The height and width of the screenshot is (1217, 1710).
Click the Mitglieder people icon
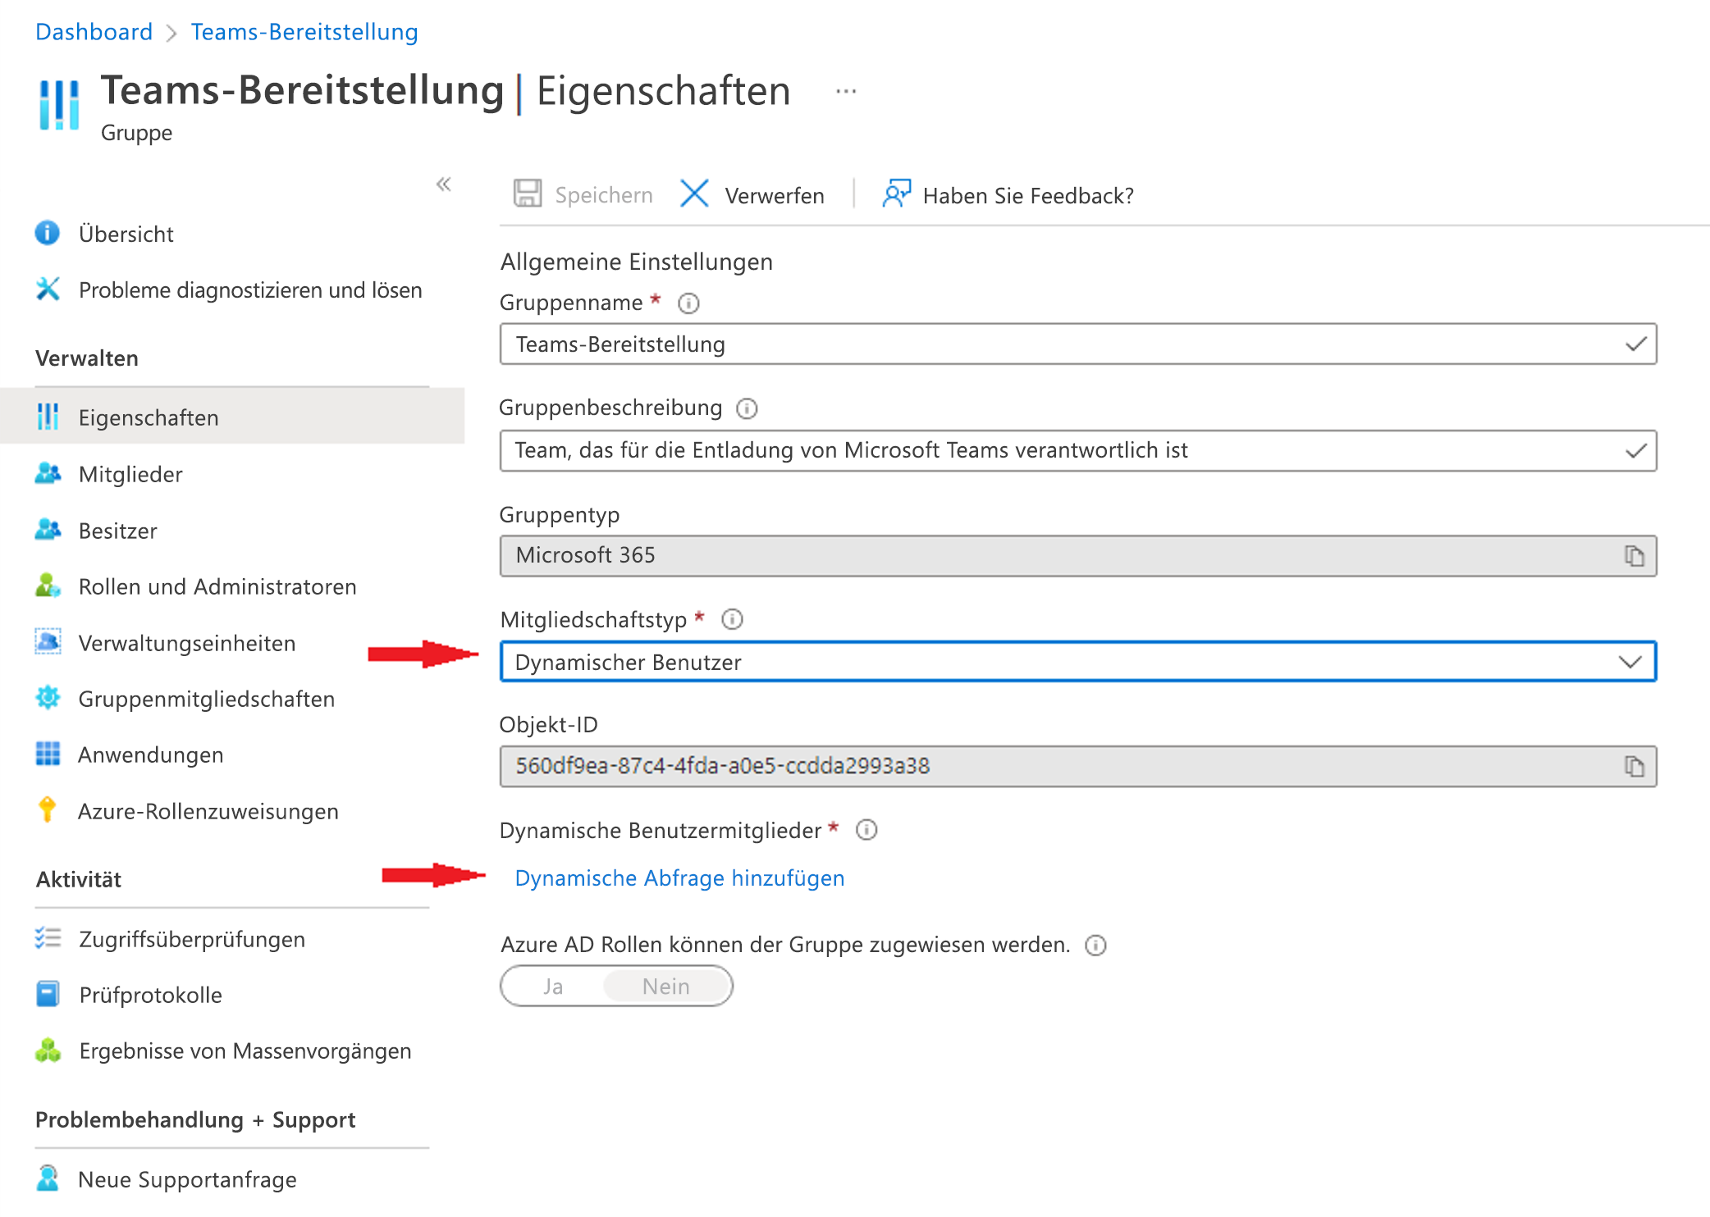coord(48,473)
